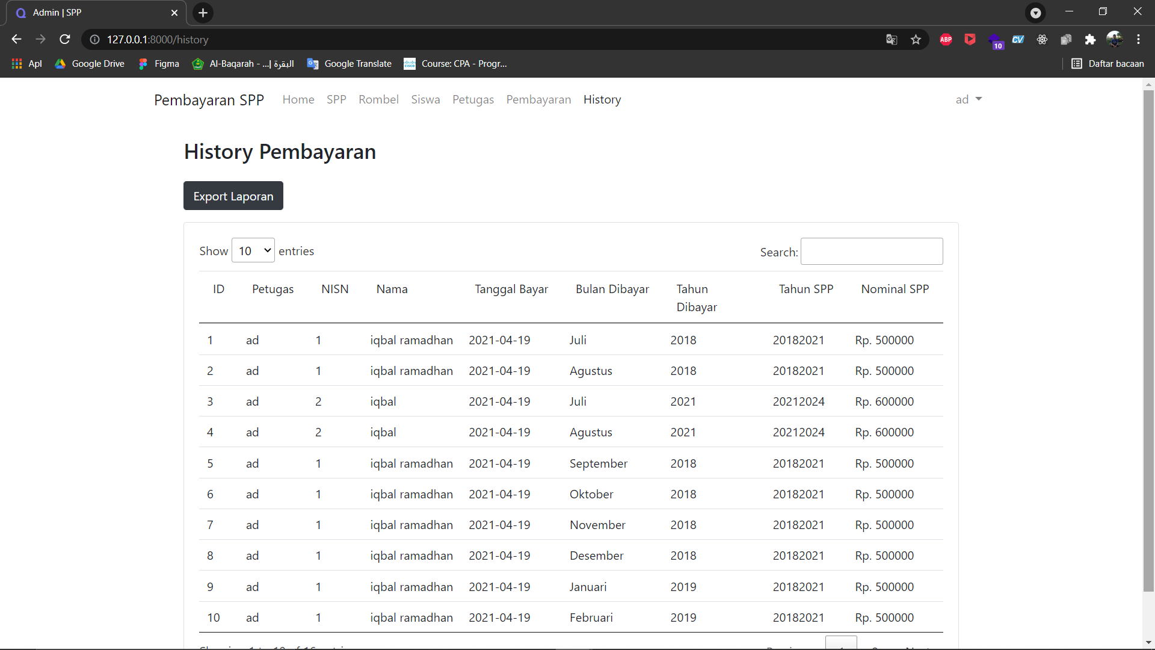Select the 'Januari' month cell
The width and height of the screenshot is (1155, 650).
coord(588,587)
